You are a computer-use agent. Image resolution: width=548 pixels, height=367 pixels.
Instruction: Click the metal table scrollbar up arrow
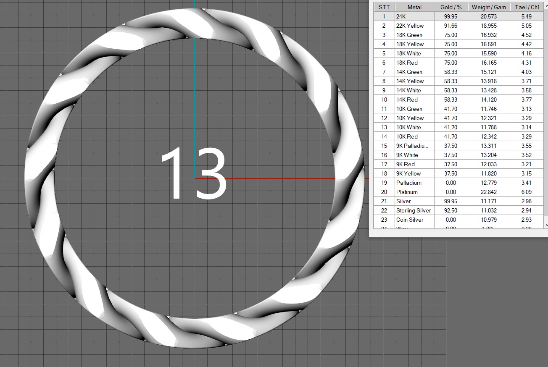[x=546, y=5]
